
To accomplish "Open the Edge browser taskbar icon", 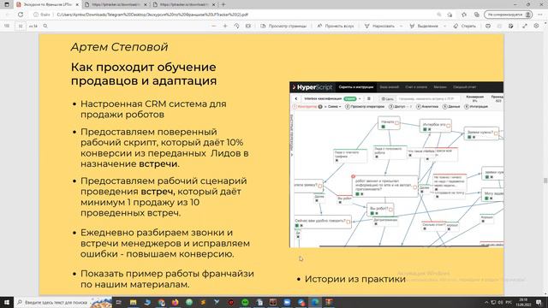I will 315,302.
